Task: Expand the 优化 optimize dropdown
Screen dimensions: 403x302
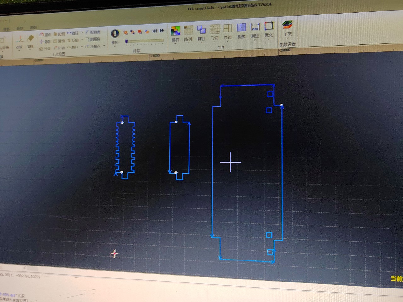Action: click(269, 40)
